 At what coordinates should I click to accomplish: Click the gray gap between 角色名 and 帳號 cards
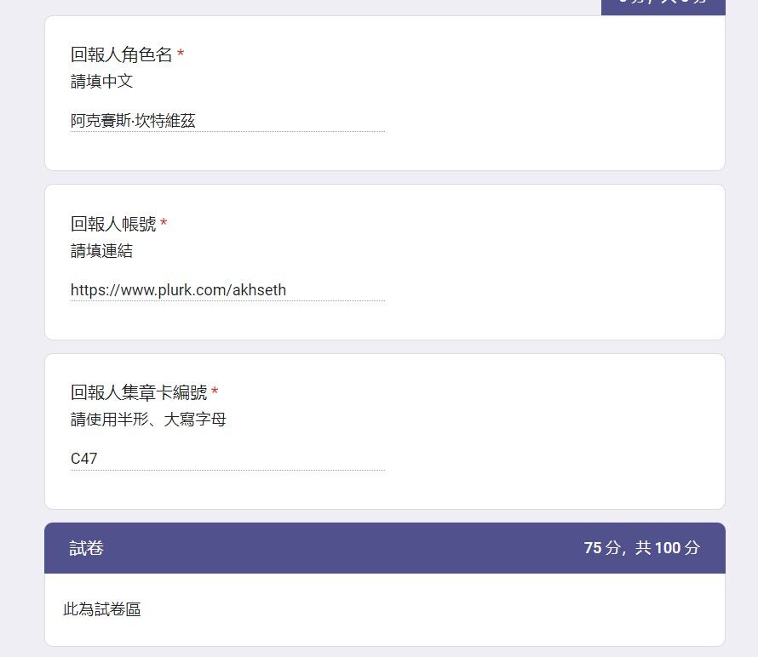click(x=385, y=177)
